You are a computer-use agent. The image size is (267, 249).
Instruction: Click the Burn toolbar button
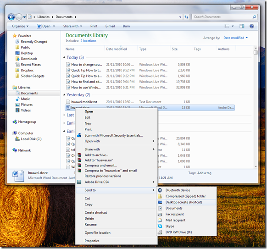coord(126,26)
